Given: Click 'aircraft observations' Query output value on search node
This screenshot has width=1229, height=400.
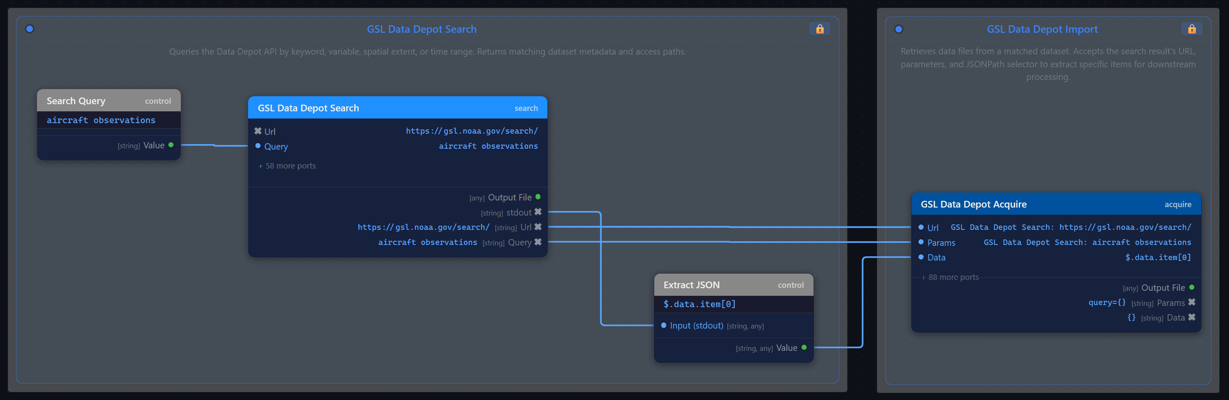Looking at the screenshot, I should 428,242.
